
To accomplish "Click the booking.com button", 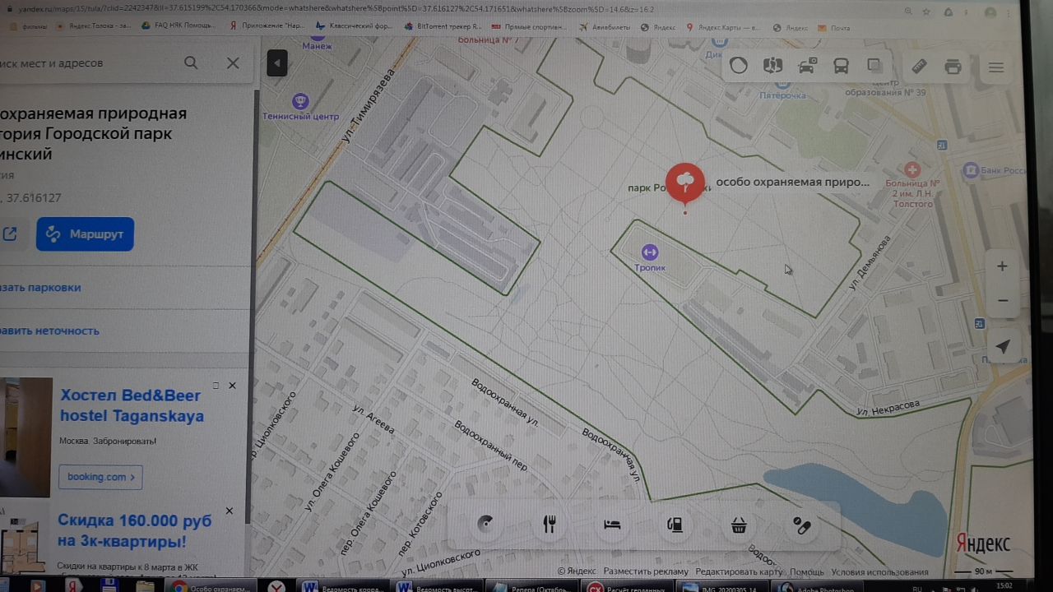I will [x=100, y=477].
